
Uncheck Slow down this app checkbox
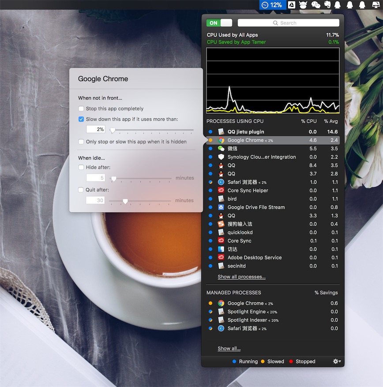[x=81, y=119]
